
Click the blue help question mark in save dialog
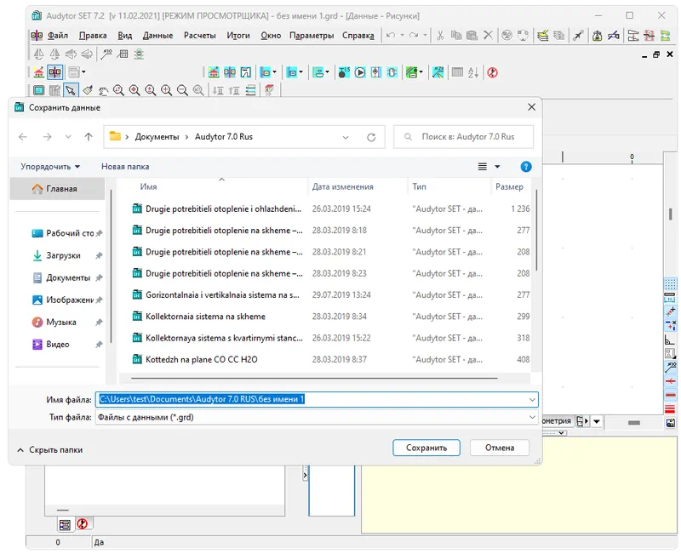click(x=525, y=167)
